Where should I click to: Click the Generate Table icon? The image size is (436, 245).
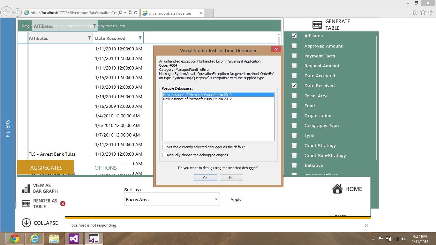(x=317, y=25)
